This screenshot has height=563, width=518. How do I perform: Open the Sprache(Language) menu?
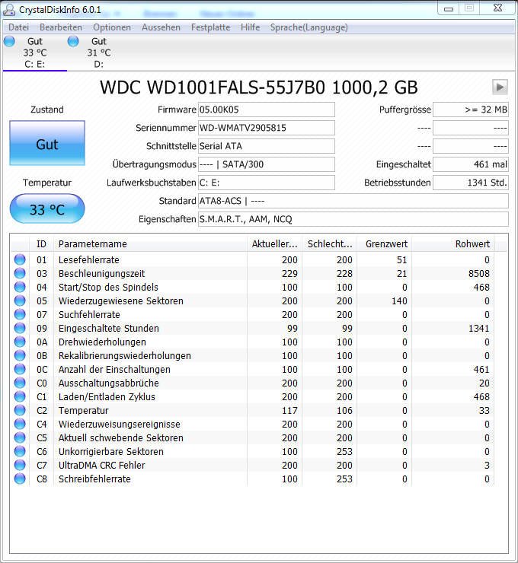[309, 27]
